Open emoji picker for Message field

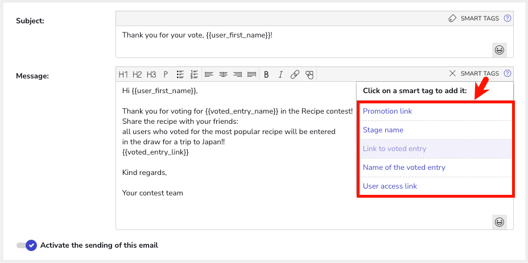[x=500, y=222]
